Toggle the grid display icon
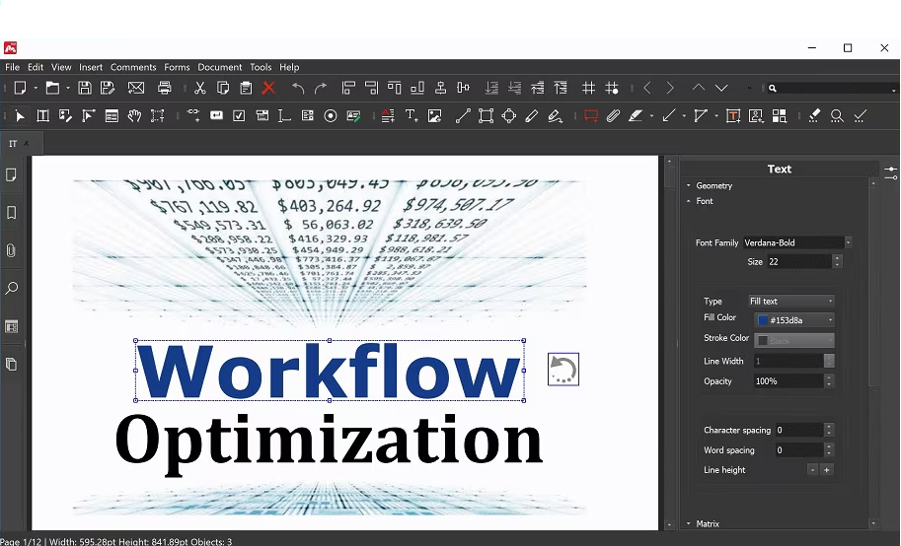 [588, 88]
